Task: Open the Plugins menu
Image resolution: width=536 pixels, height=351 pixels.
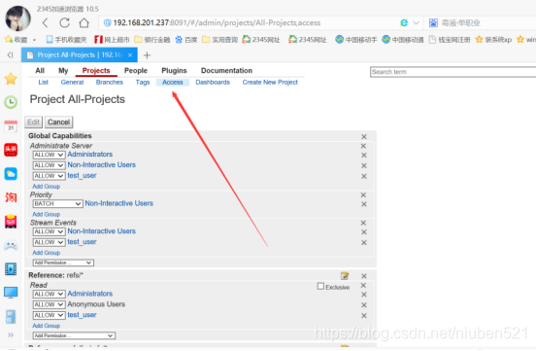Action: (174, 71)
